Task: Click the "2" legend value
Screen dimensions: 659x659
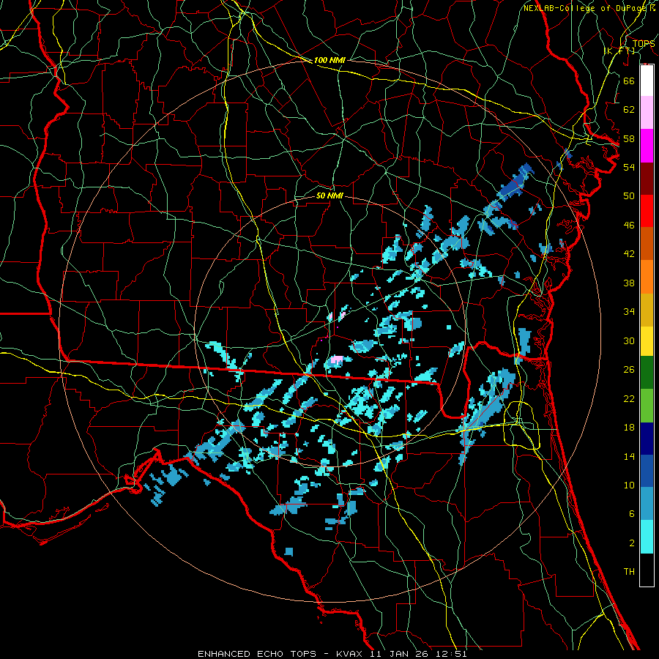Action: point(631,543)
